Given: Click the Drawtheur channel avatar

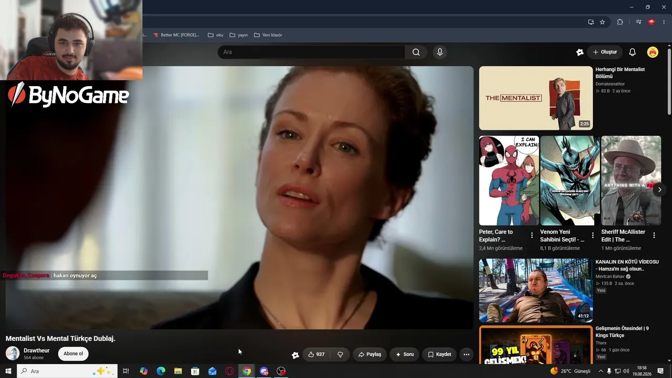Looking at the screenshot, I should tap(13, 353).
